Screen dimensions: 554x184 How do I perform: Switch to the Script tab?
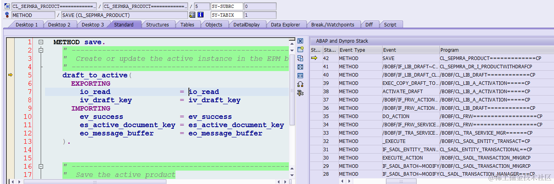tap(390, 24)
